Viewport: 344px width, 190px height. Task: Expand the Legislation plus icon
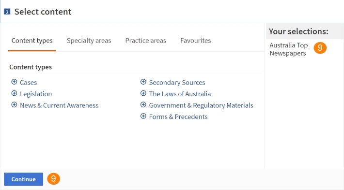click(x=14, y=93)
